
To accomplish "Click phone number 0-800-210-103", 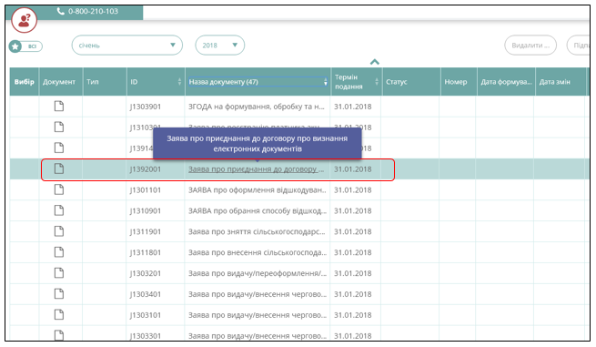I will click(93, 12).
